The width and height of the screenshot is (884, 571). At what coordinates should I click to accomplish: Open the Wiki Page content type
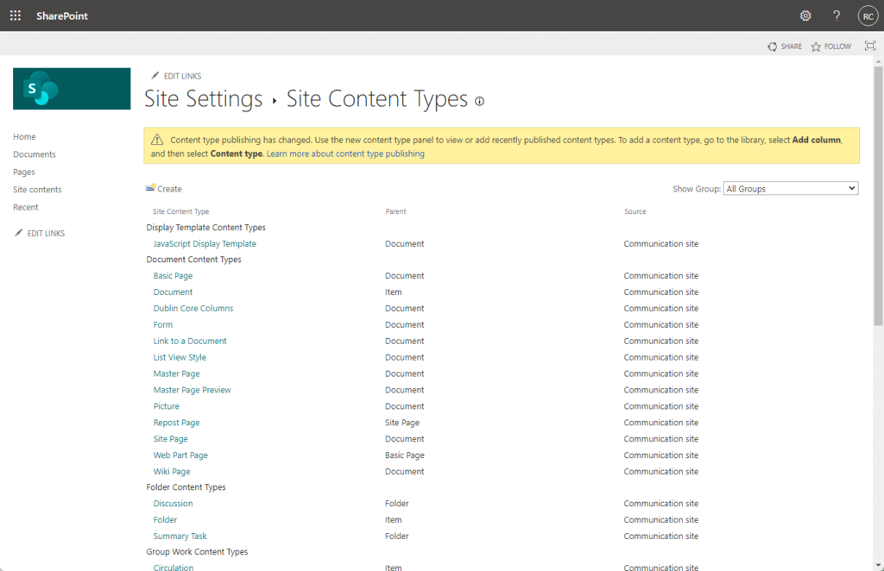click(172, 472)
